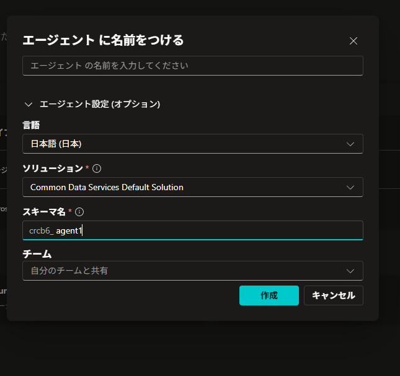Click the キャンセル button
The width and height of the screenshot is (400, 376).
pos(334,295)
